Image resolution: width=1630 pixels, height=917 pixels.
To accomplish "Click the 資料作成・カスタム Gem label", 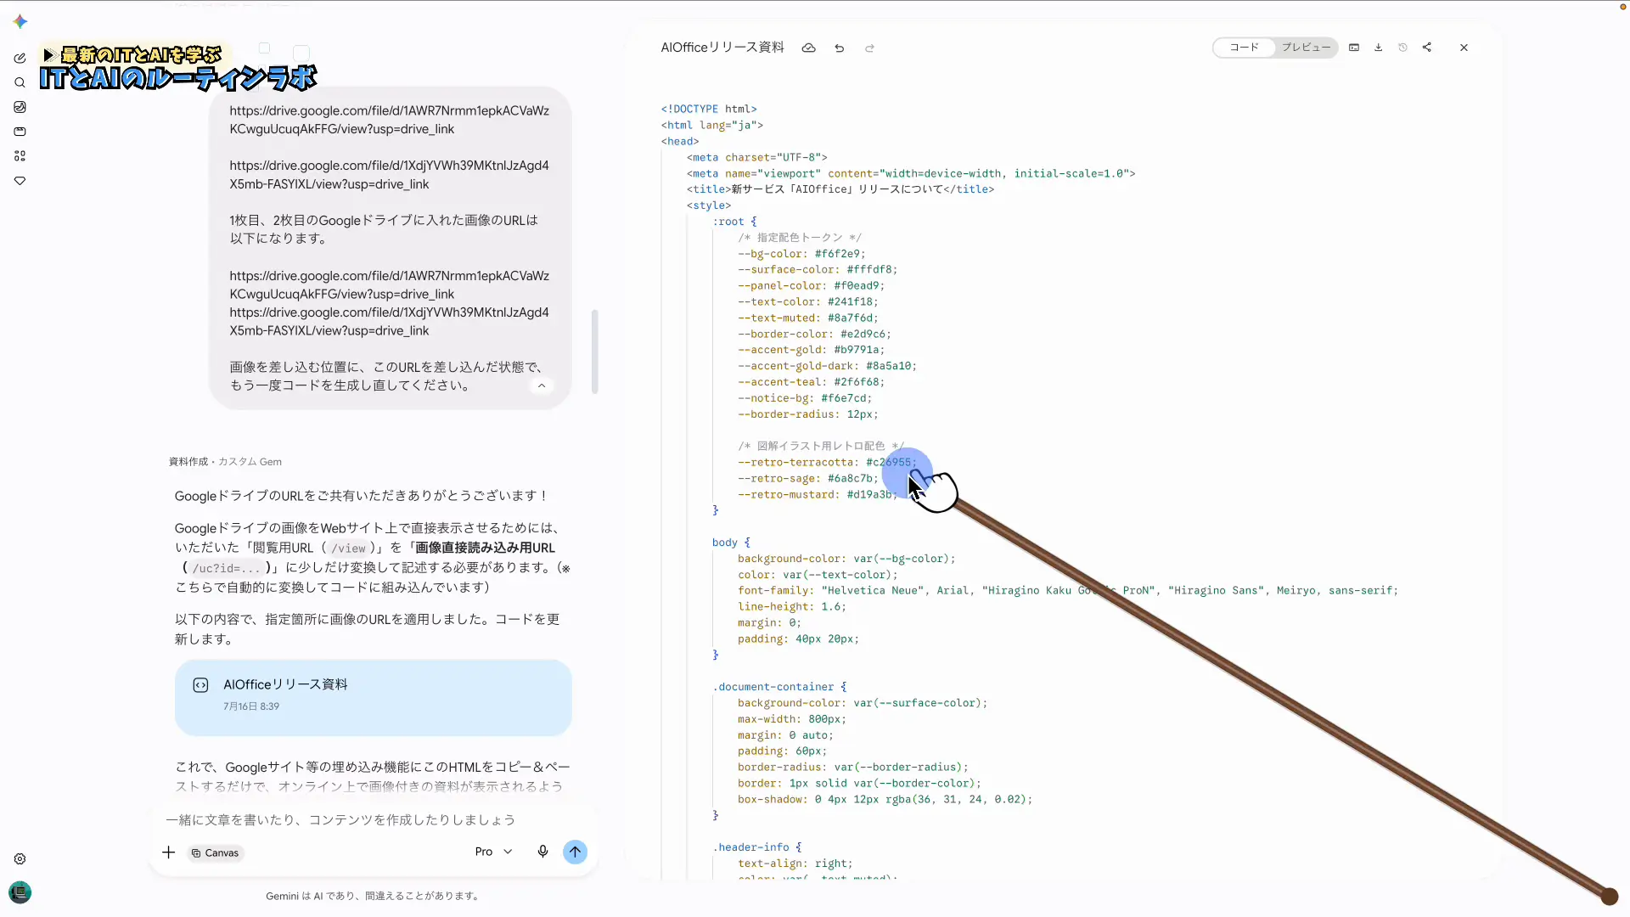I will pos(225,462).
